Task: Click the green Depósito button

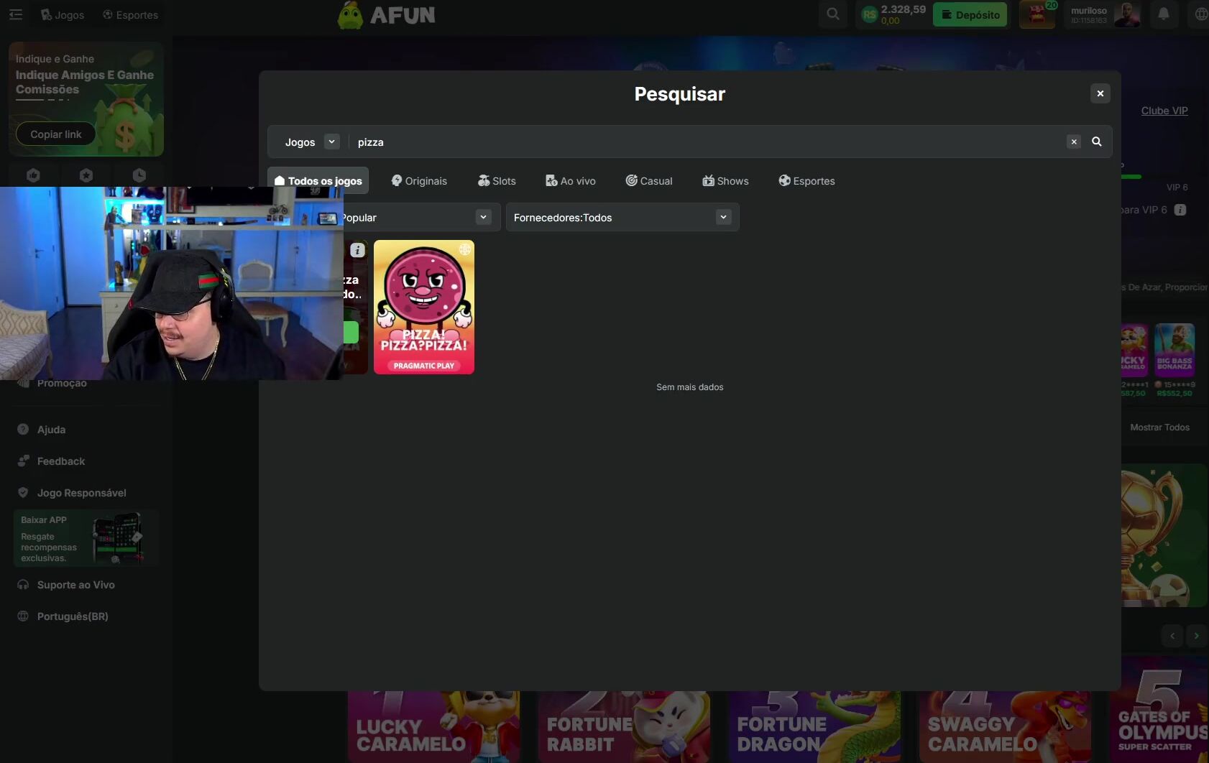Action: [970, 14]
